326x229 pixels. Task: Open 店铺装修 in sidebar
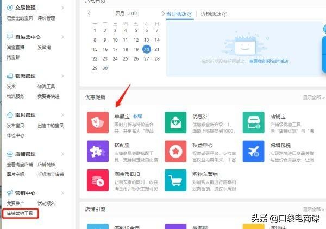pyautogui.click(x=46, y=165)
